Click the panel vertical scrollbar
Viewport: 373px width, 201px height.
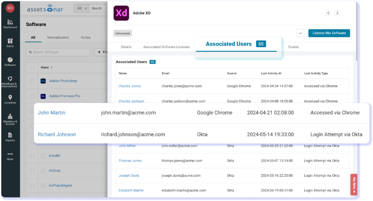[x=356, y=31]
